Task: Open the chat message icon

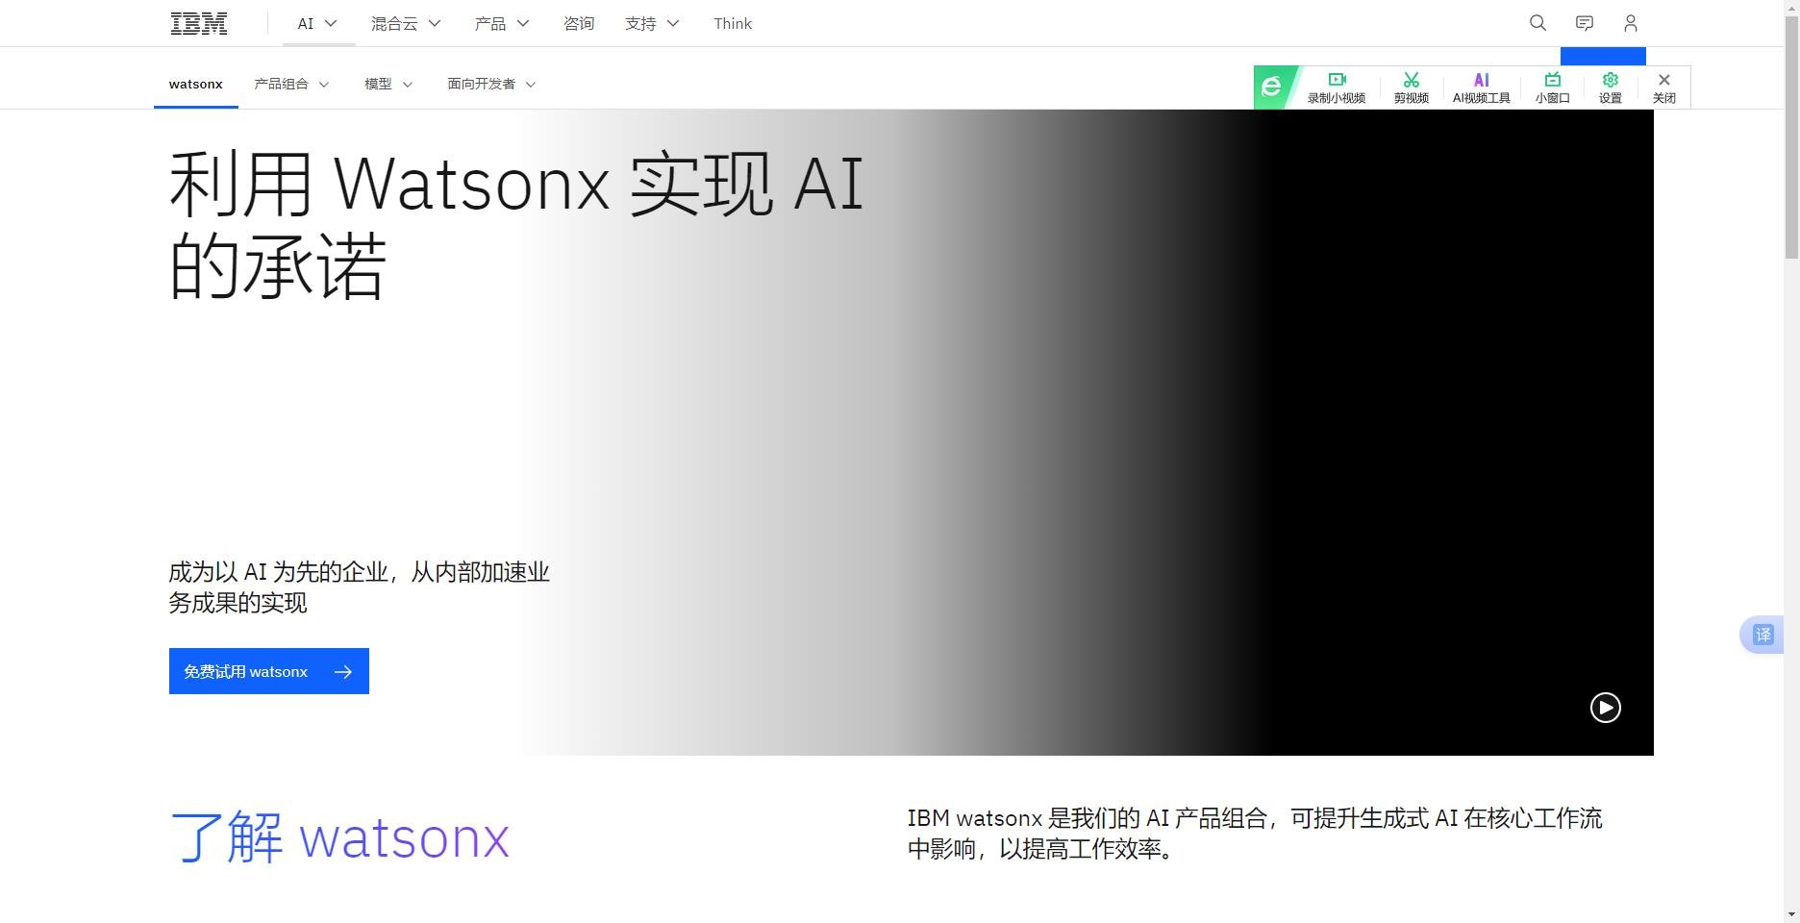Action: tap(1585, 23)
